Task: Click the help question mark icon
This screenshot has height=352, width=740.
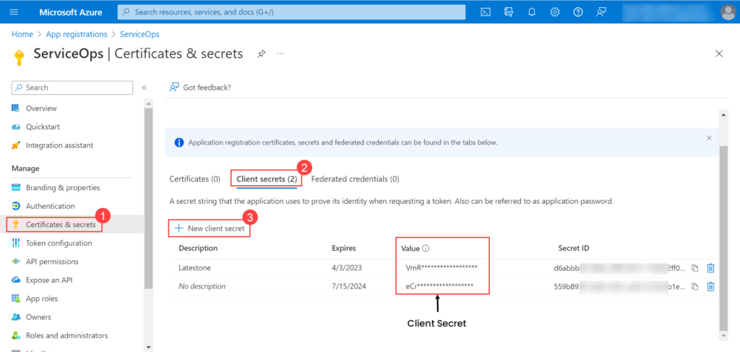Action: point(578,12)
